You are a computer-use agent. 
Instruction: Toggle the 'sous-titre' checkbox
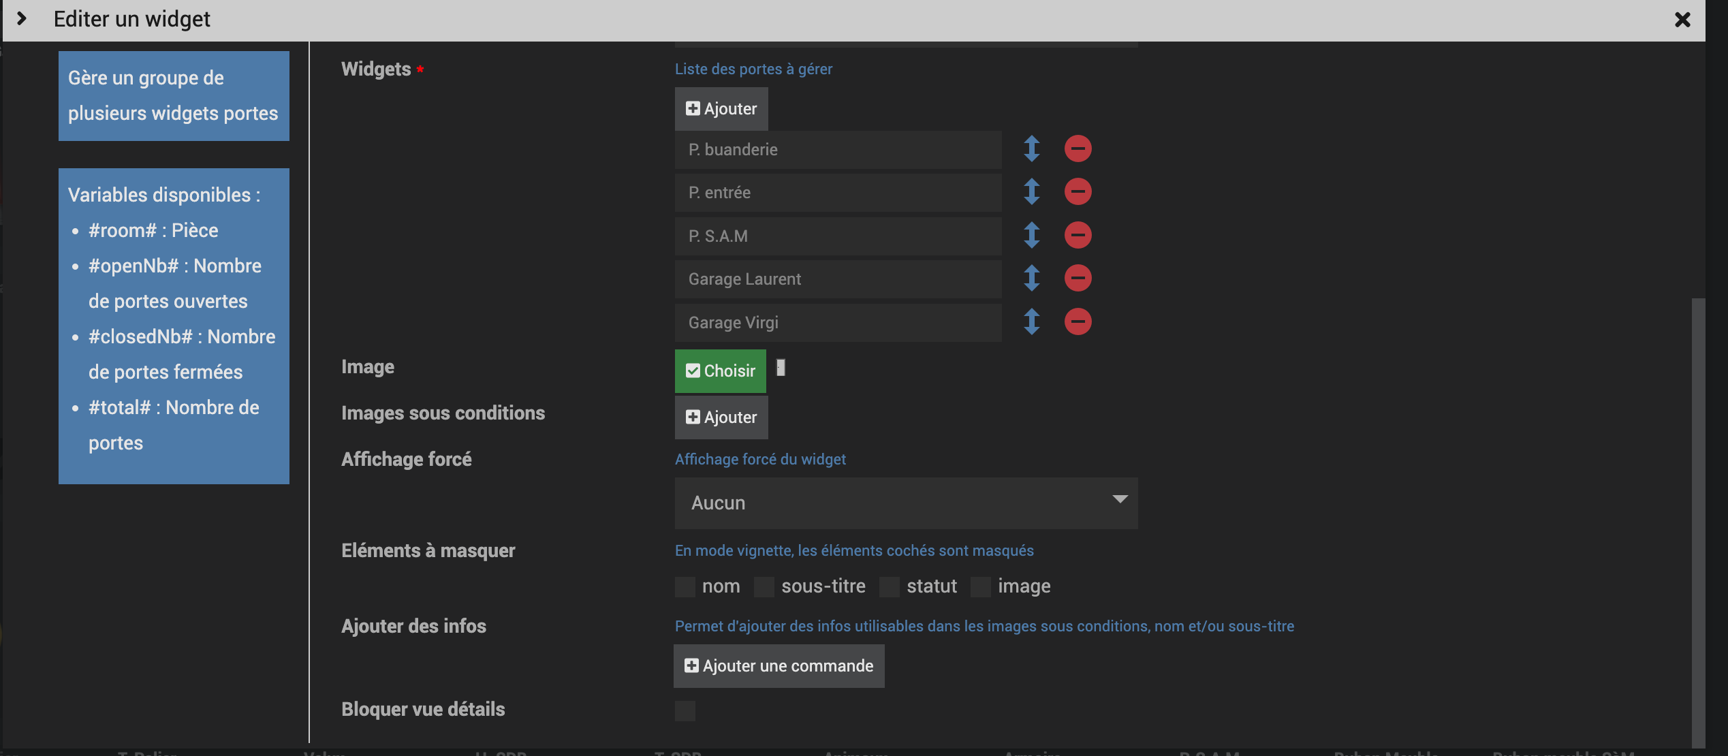pos(764,586)
